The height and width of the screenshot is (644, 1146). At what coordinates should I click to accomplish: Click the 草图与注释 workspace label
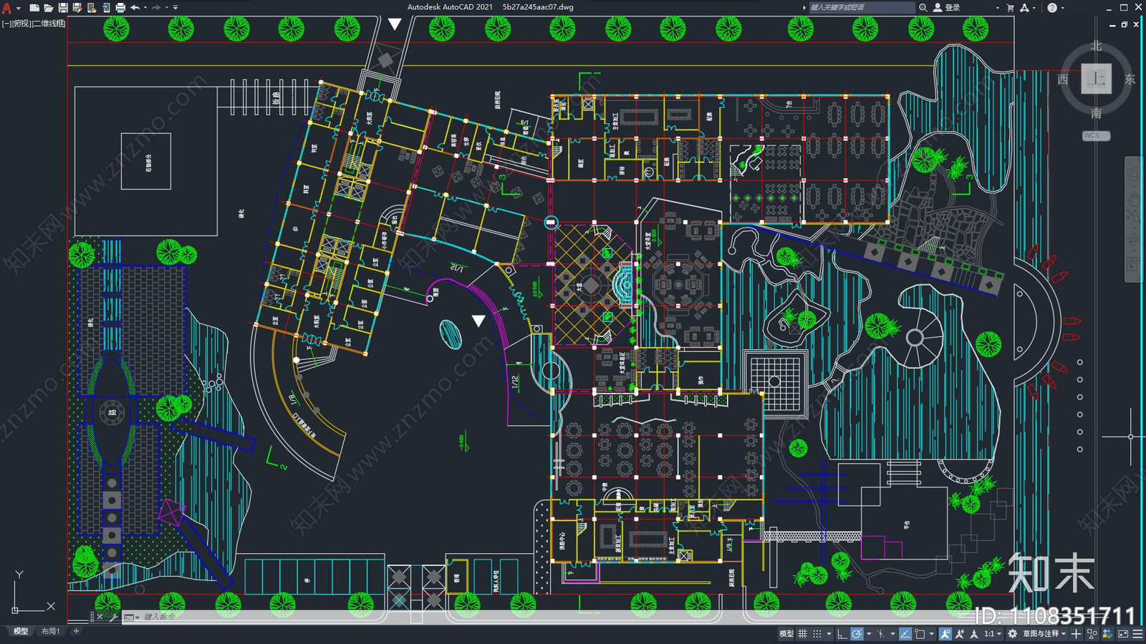1041,634
